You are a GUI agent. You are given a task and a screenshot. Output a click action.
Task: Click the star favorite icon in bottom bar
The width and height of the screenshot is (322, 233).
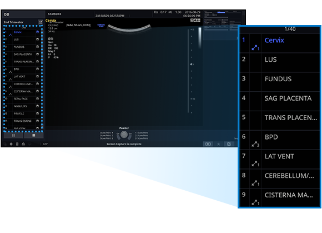click(x=219, y=144)
